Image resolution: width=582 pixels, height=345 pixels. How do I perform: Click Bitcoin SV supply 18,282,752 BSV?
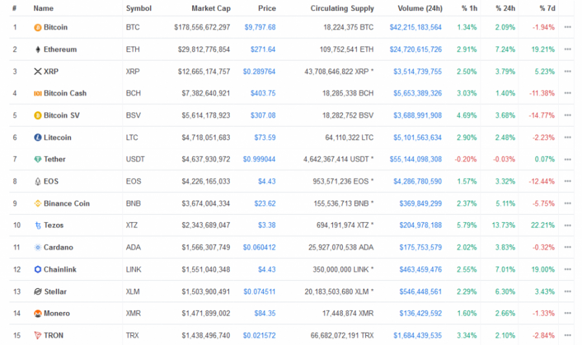[x=348, y=115]
